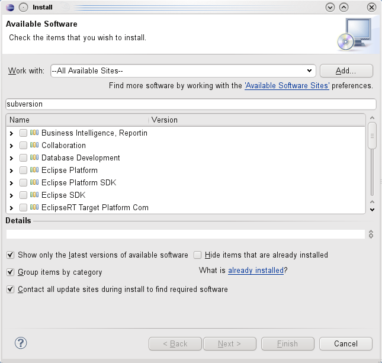Check the Database Development checkbox
382x363 pixels.
click(23, 158)
